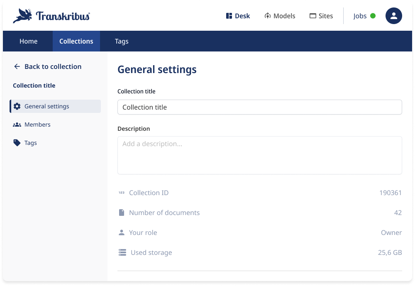Click the Sites icon in the header
The width and height of the screenshot is (415, 286).
pos(312,16)
